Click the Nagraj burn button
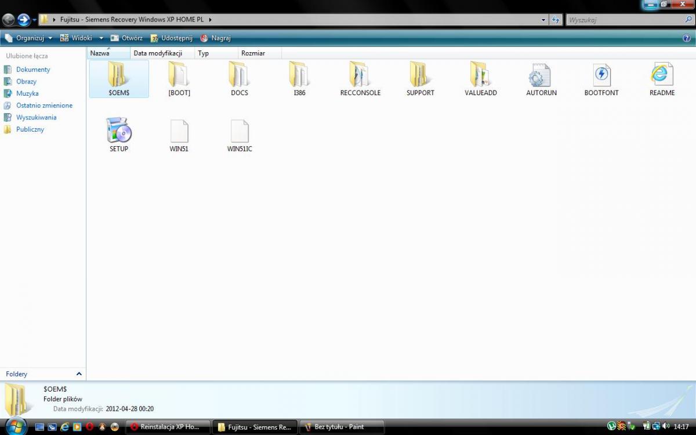 pyautogui.click(x=215, y=38)
